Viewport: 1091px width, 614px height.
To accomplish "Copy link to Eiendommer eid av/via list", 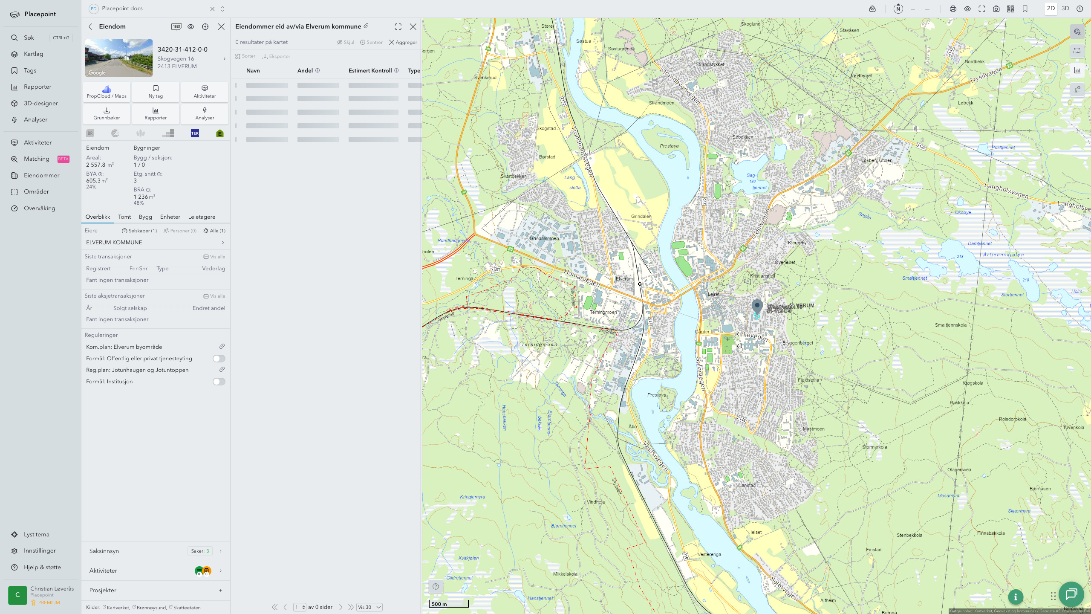I will point(366,26).
